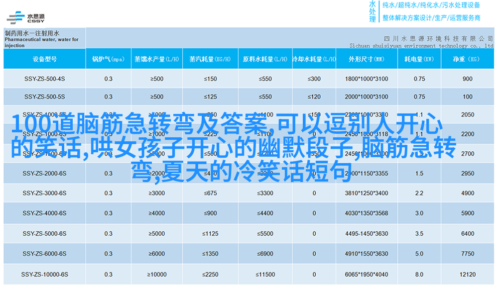Select the 净重(KG) column header
This screenshot has height=289, width=498.
pyautogui.click(x=467, y=59)
